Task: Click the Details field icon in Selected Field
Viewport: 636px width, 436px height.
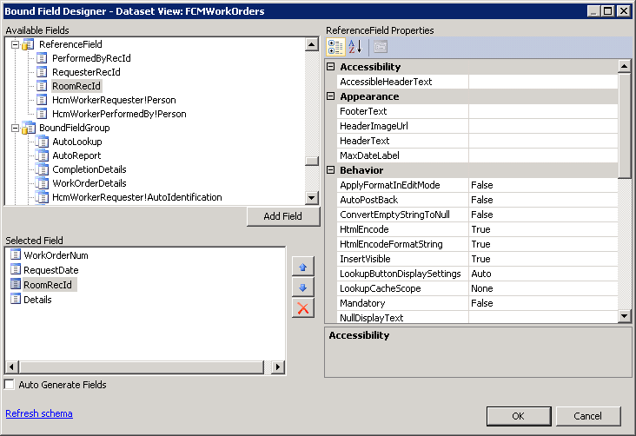Action: 16,300
